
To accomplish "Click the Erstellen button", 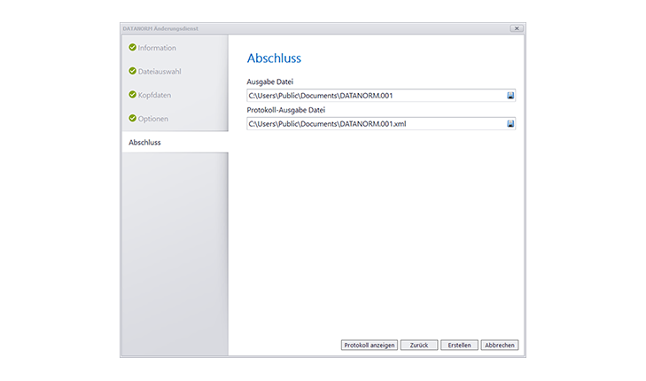I will point(459,346).
